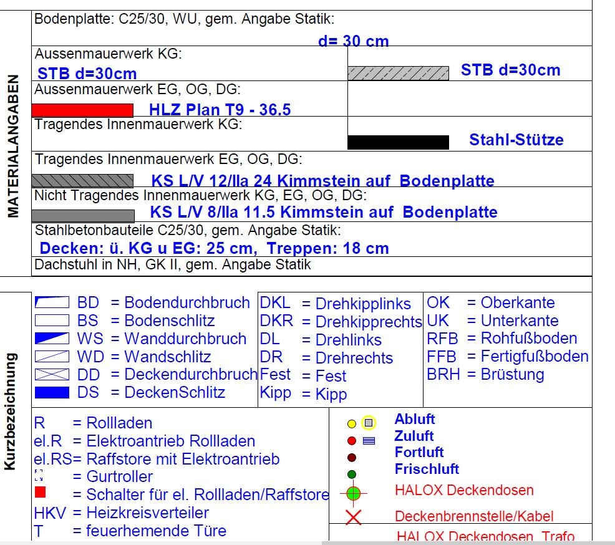Select the green Frischluft dot
The height and width of the screenshot is (545, 615).
click(352, 474)
